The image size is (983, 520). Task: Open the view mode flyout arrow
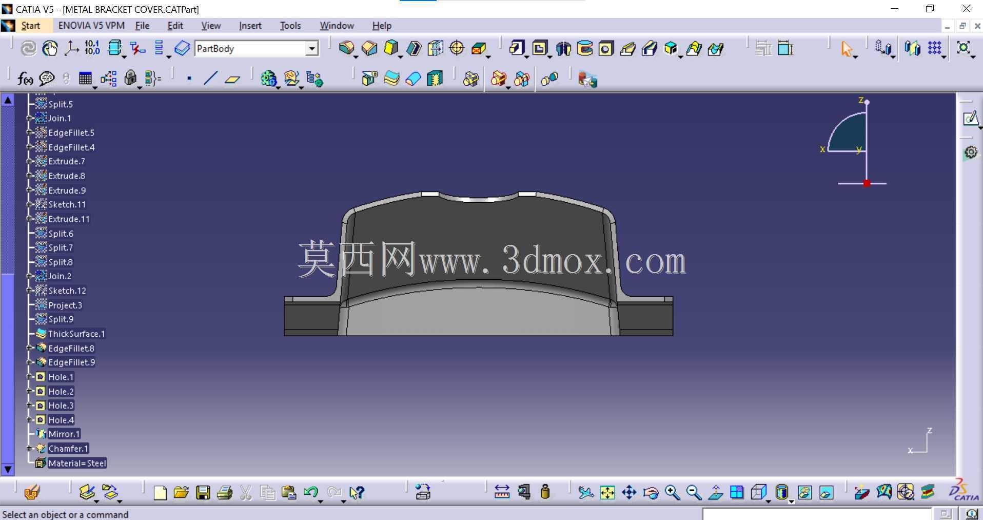[791, 501]
